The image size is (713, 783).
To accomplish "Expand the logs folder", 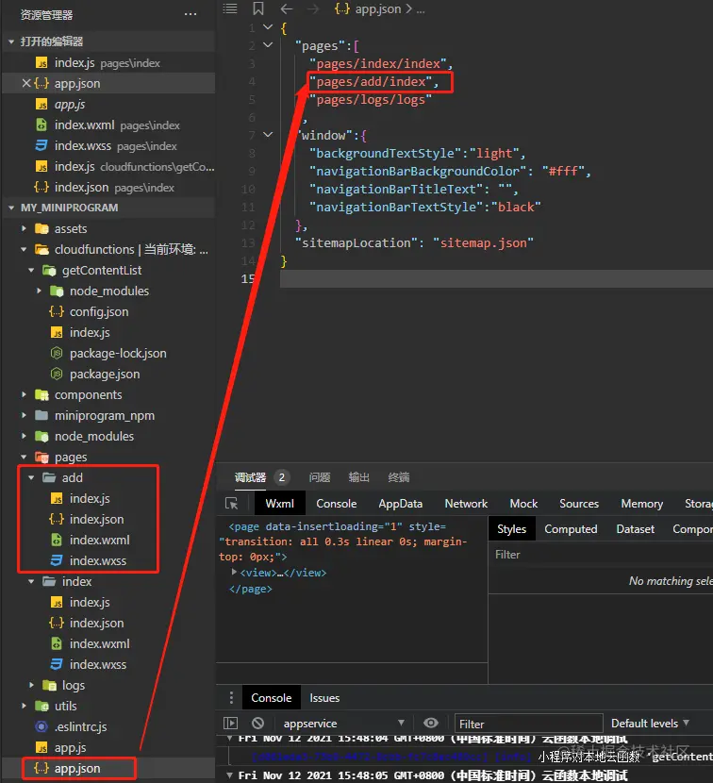I will point(31,685).
